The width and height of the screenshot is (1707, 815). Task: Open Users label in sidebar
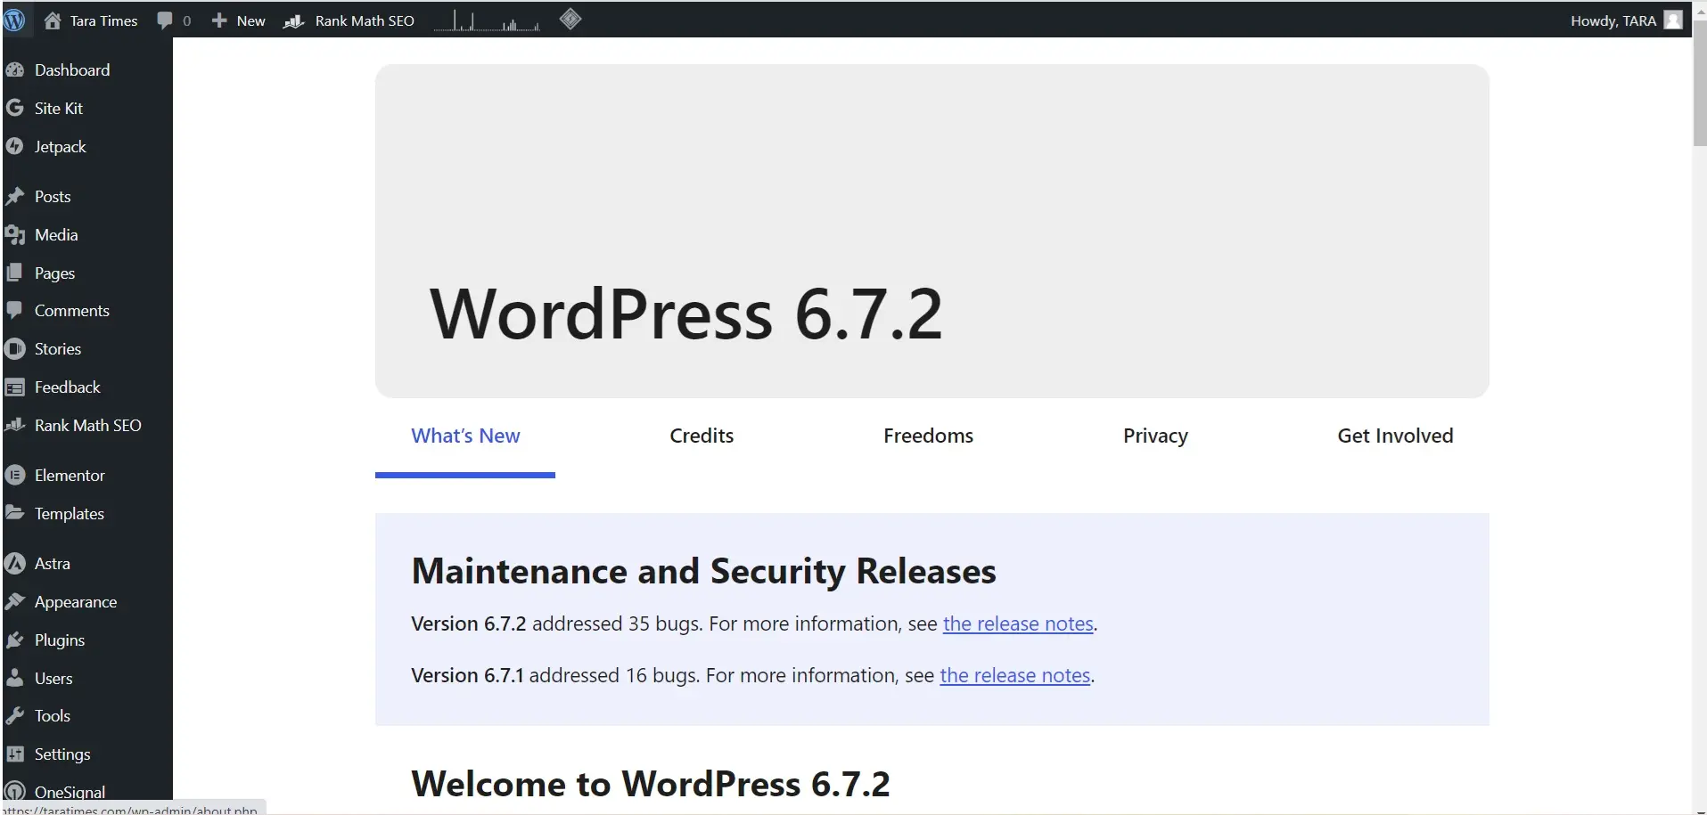[53, 678]
